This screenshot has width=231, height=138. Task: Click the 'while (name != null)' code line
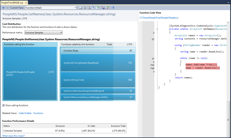point(194,58)
